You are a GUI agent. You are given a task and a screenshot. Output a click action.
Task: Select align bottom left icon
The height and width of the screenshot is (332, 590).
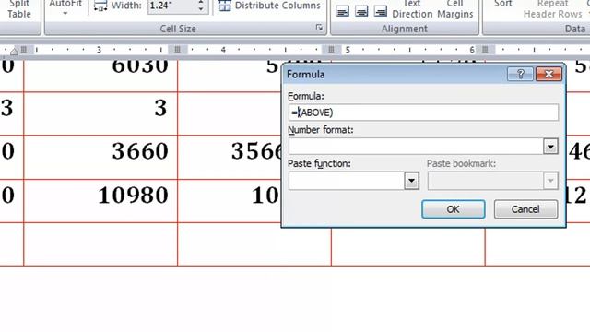[342, 12]
